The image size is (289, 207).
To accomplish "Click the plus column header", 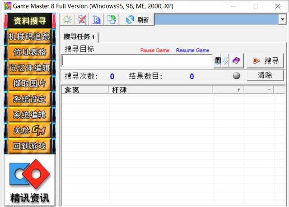I will click(228, 90).
